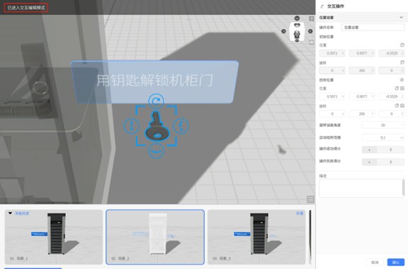The width and height of the screenshot is (408, 269).
Task: Open the 旋转吸附角度 dropdown showing 30
Action: click(x=383, y=125)
